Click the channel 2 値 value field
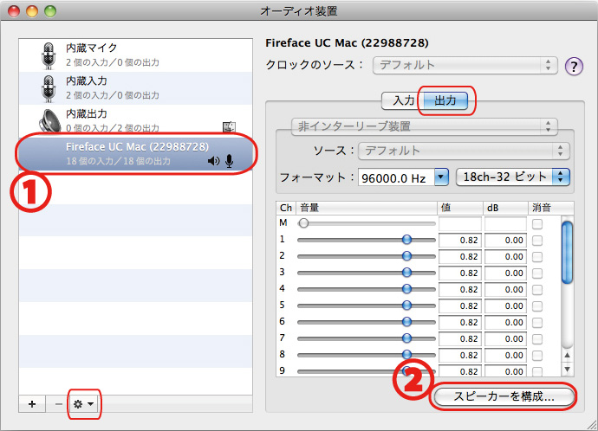Viewport: 598px width, 431px height. [x=459, y=256]
